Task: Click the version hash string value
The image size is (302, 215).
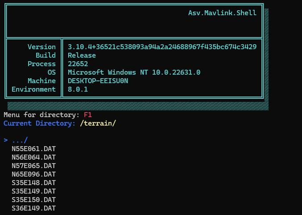Action: pyautogui.click(x=162, y=47)
